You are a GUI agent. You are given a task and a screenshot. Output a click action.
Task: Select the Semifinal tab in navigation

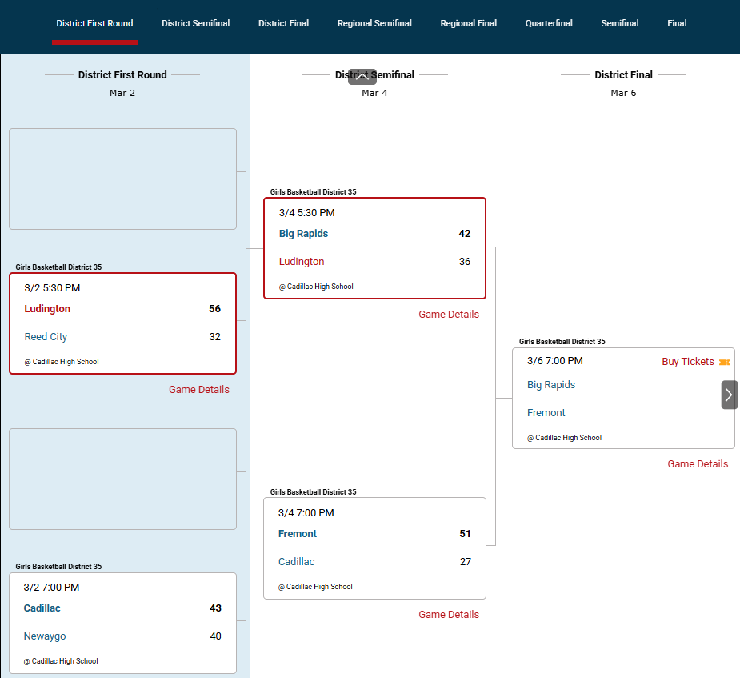[619, 23]
